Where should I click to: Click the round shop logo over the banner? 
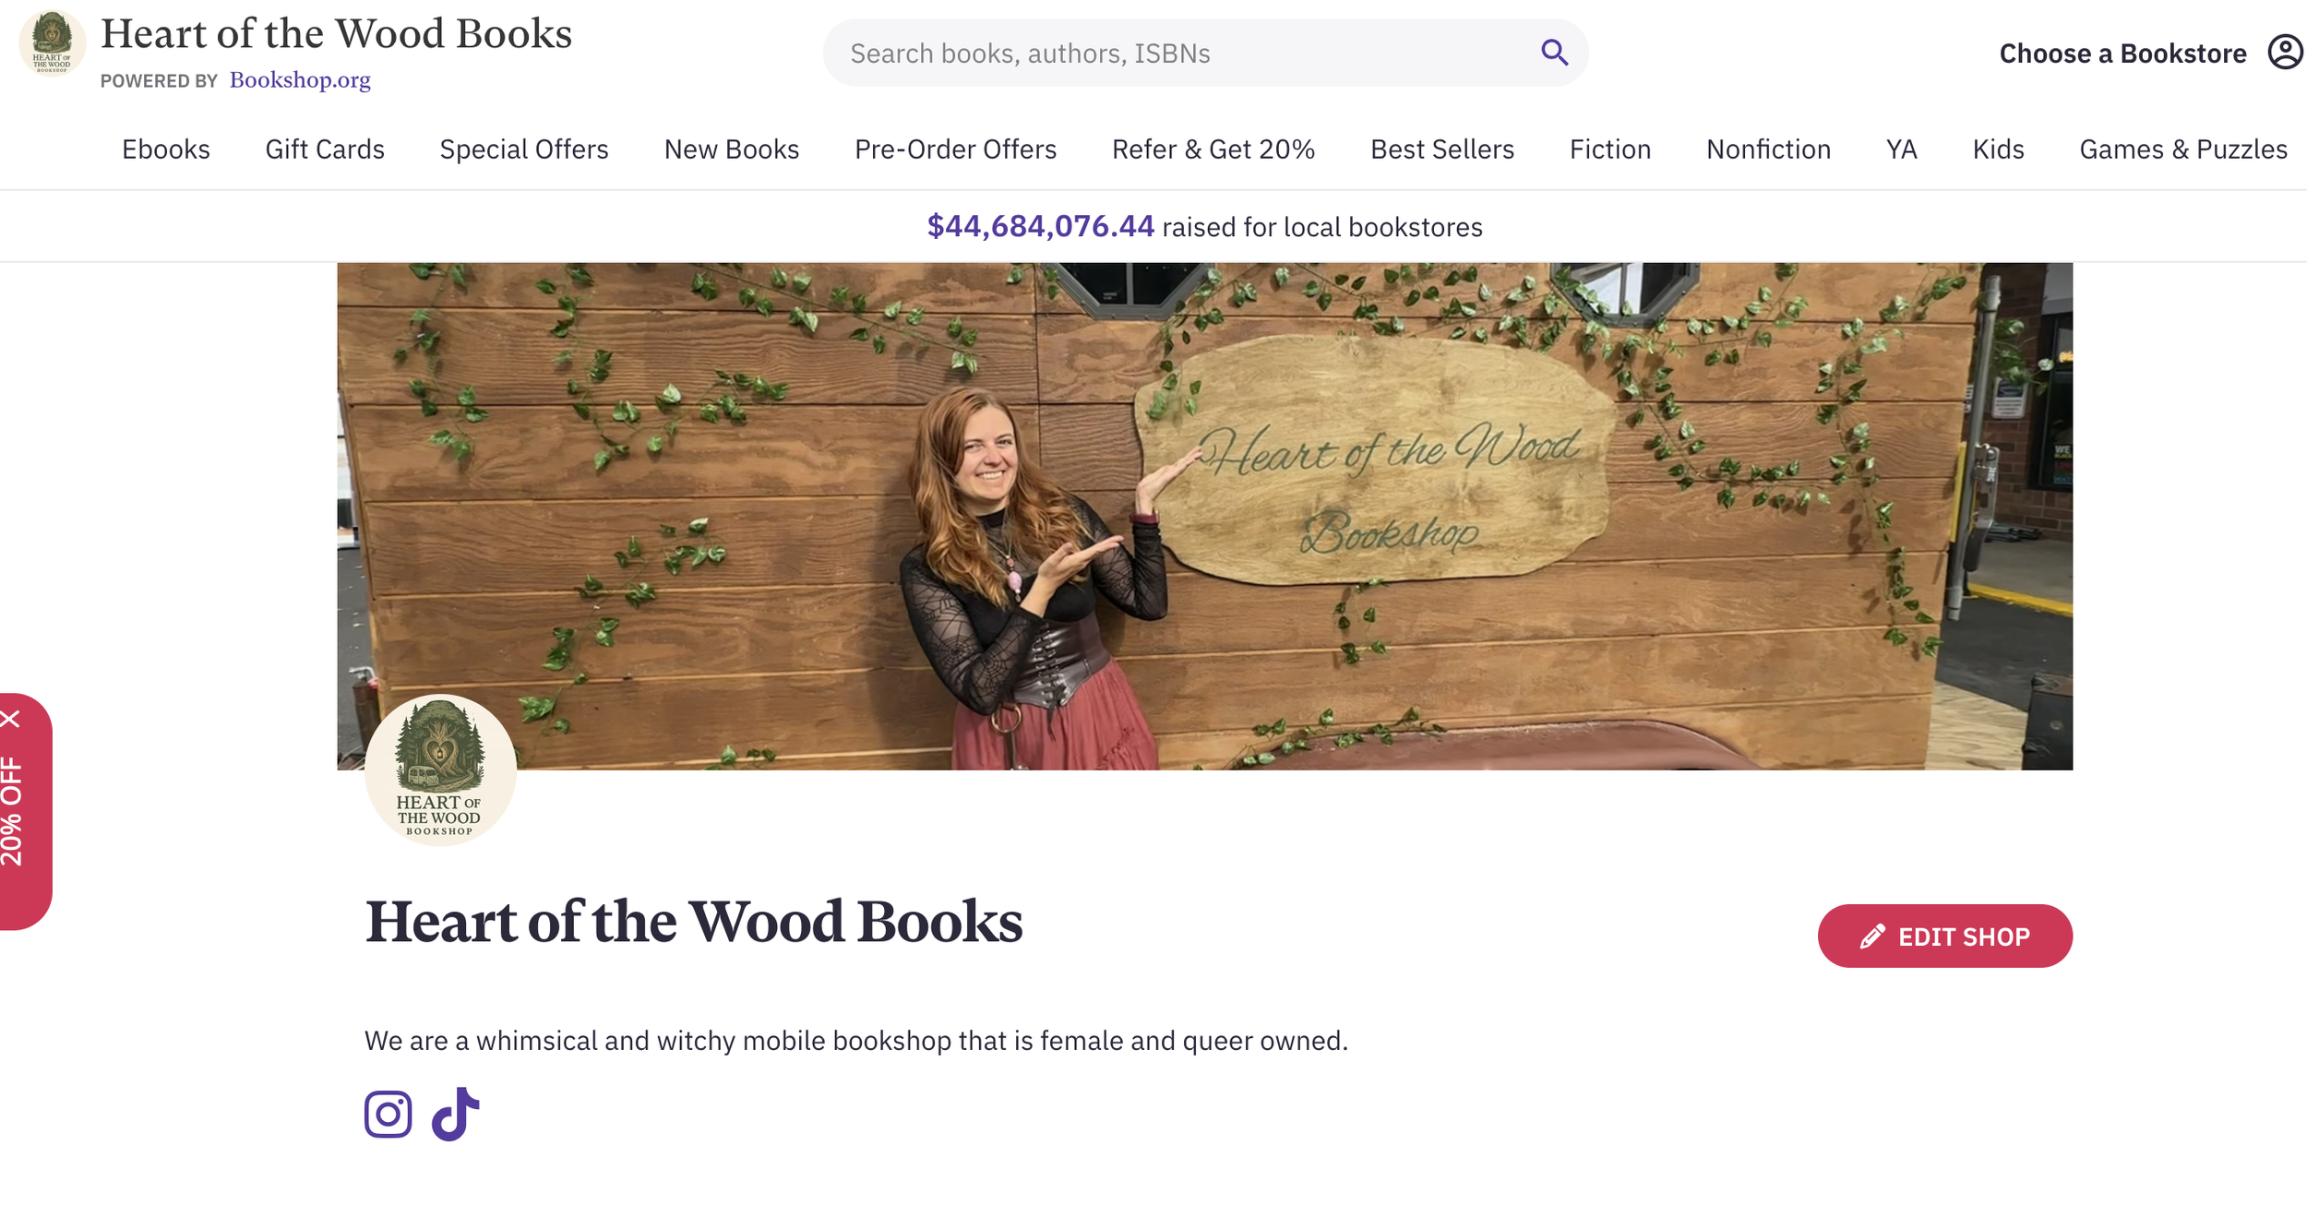(x=440, y=770)
